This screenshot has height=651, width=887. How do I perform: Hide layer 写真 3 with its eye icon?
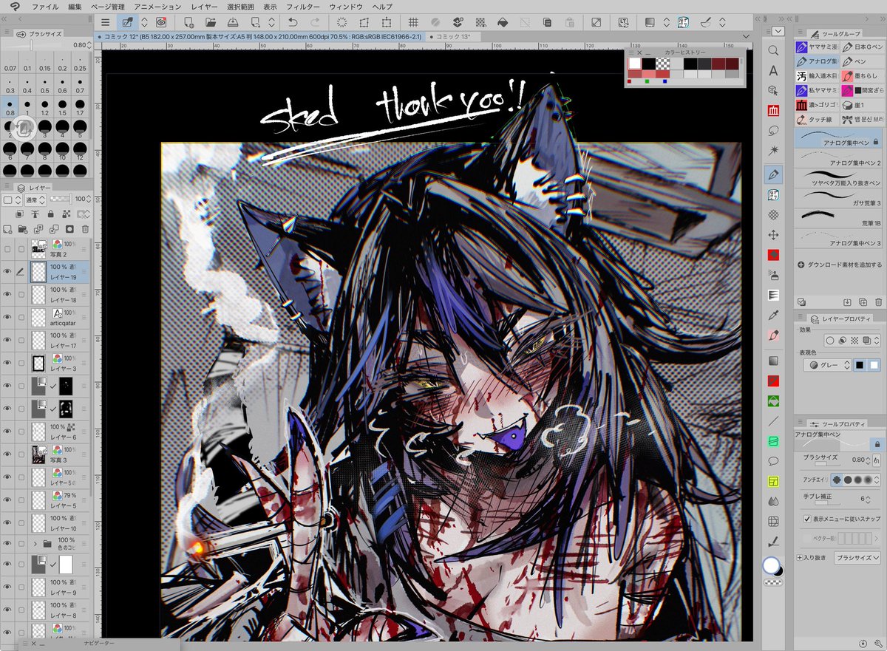point(7,454)
